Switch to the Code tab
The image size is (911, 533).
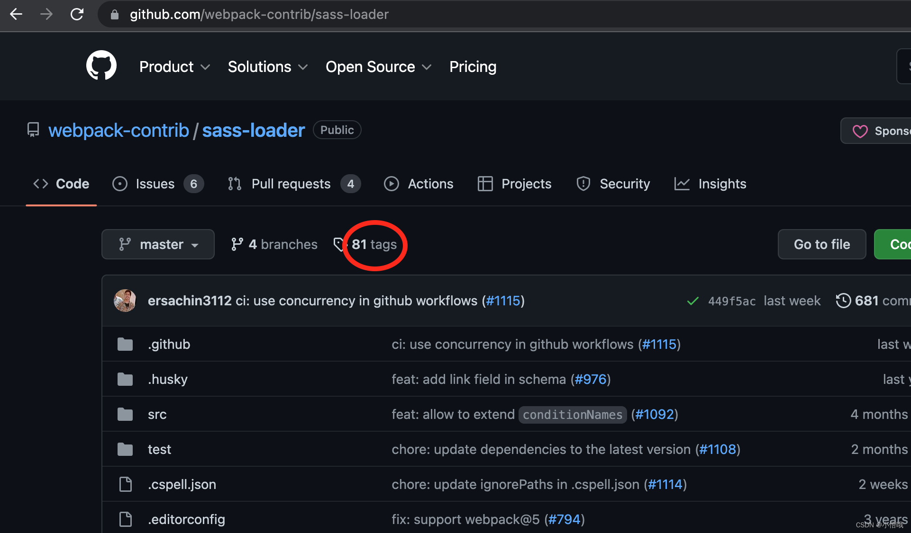[61, 184]
